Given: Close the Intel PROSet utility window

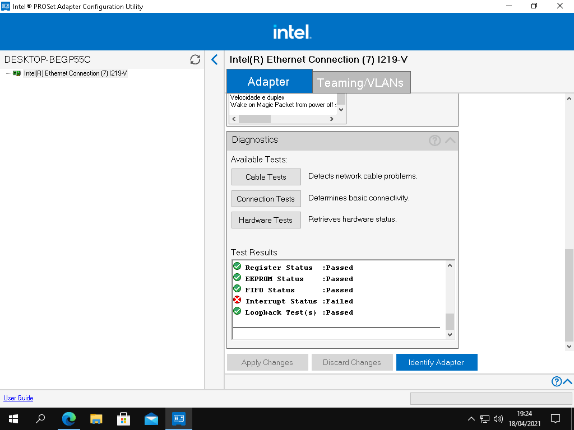Looking at the screenshot, I should tap(560, 6).
